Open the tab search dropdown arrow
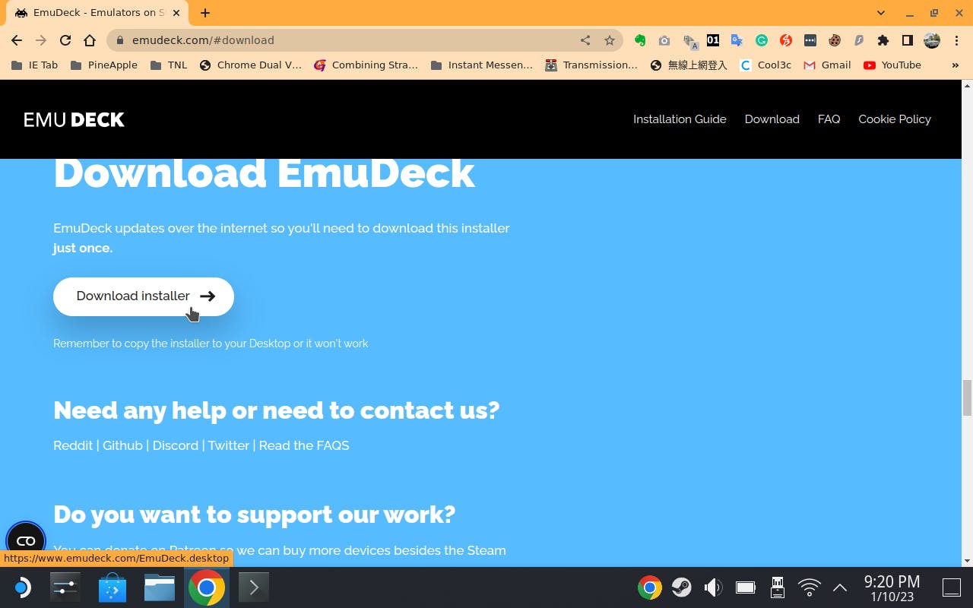The image size is (973, 608). point(881,13)
